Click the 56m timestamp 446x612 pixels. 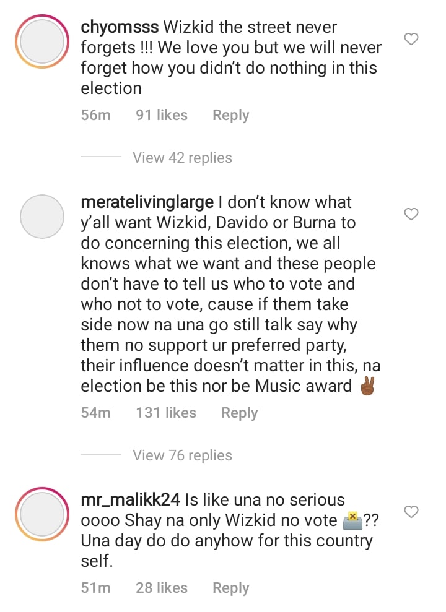pyautogui.click(x=95, y=115)
